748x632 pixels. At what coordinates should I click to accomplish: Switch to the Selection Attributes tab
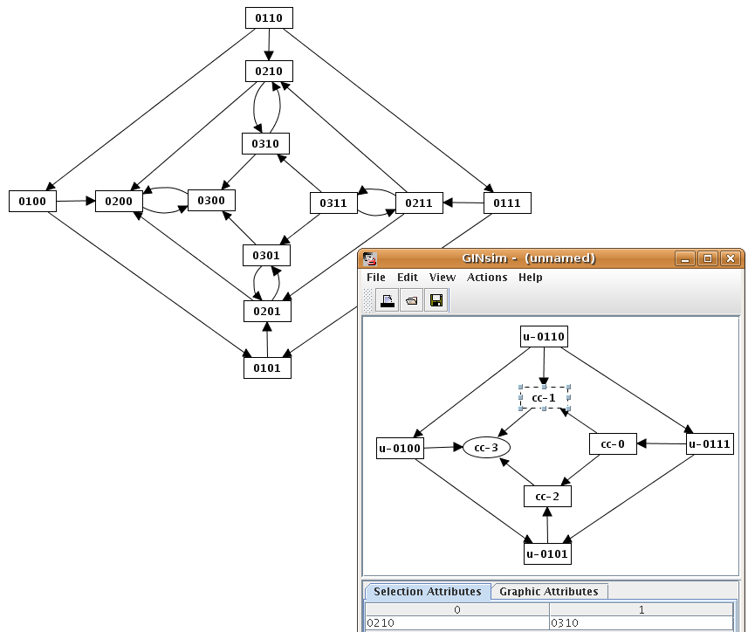pos(428,592)
